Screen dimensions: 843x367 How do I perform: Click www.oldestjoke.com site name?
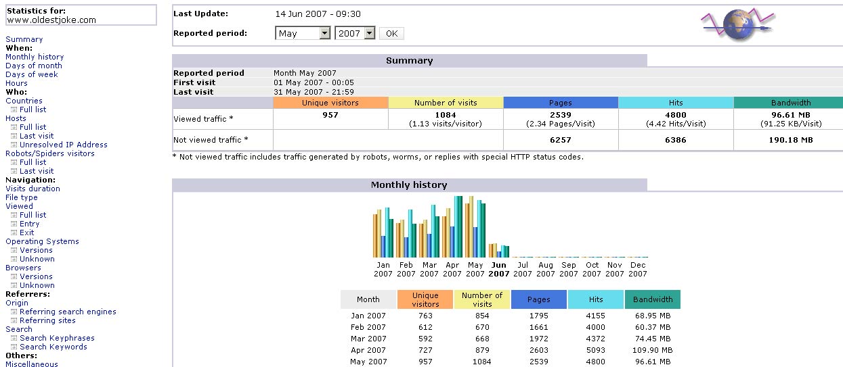tap(51, 20)
